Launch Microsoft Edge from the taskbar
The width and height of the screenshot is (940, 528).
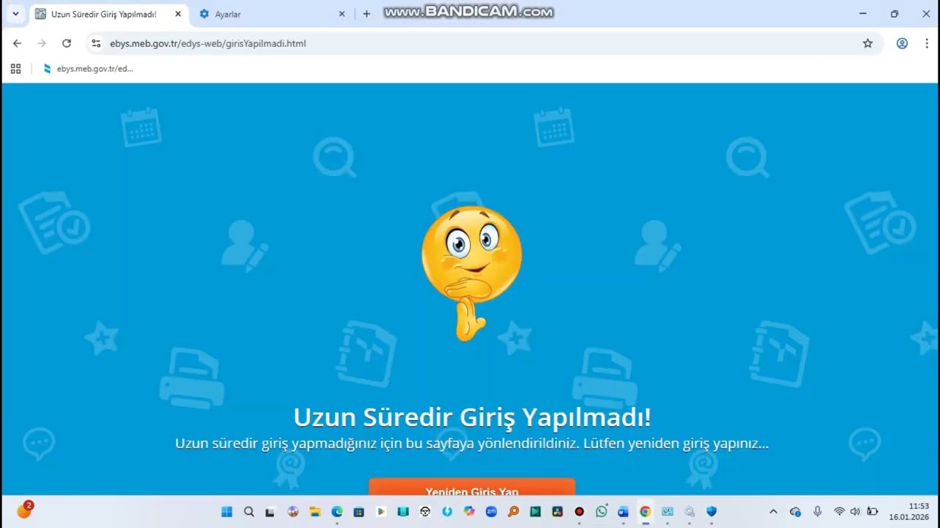point(337,512)
